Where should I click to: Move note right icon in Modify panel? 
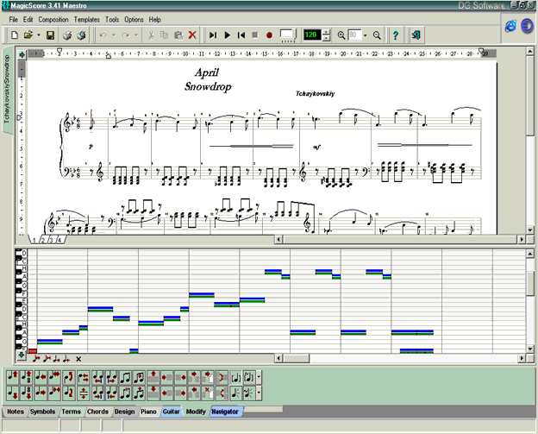click(41, 393)
